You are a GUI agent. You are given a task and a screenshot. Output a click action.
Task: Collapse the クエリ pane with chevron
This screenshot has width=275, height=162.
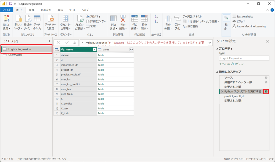tap(49, 41)
